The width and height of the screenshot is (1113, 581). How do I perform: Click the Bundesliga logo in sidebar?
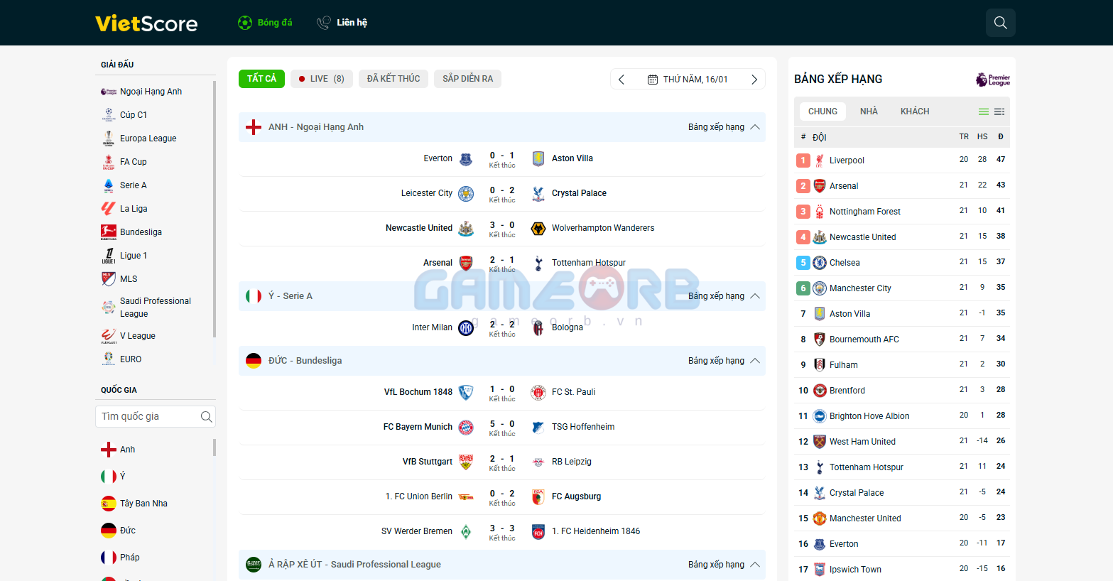coord(109,232)
